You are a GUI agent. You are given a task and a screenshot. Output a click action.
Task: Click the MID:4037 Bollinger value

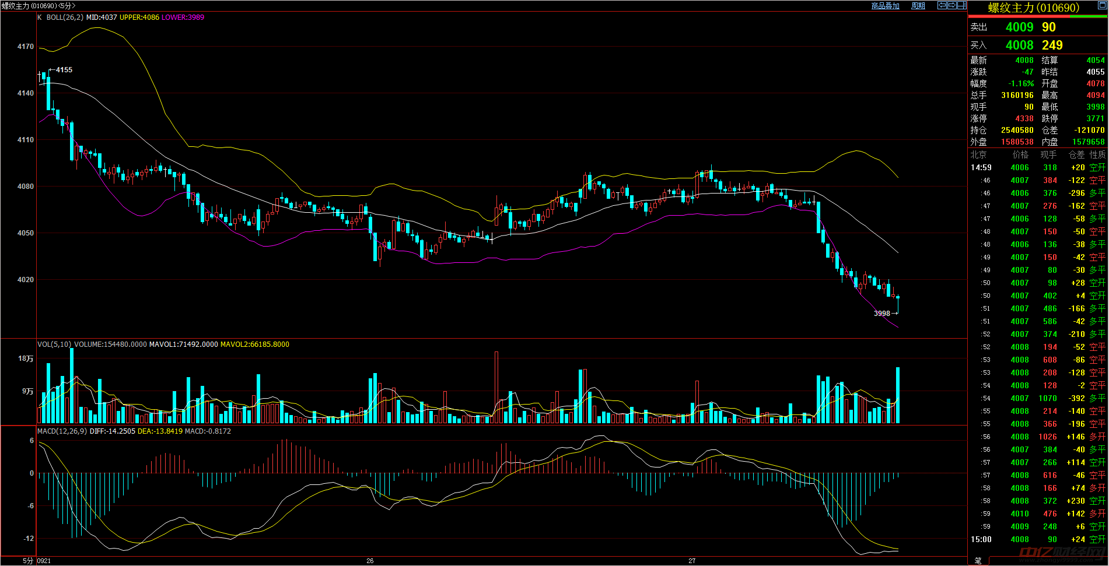click(102, 17)
